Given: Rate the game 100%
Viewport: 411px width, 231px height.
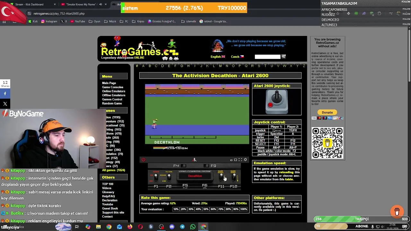Looking at the screenshot, I should tap(244, 209).
